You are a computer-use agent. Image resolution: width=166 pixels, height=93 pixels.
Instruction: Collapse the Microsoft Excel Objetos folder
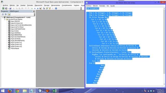coord(5,19)
